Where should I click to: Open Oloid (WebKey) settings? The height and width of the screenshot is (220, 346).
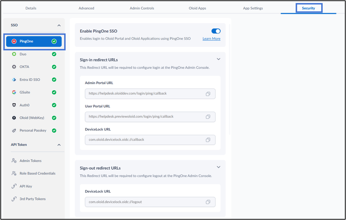point(34,118)
